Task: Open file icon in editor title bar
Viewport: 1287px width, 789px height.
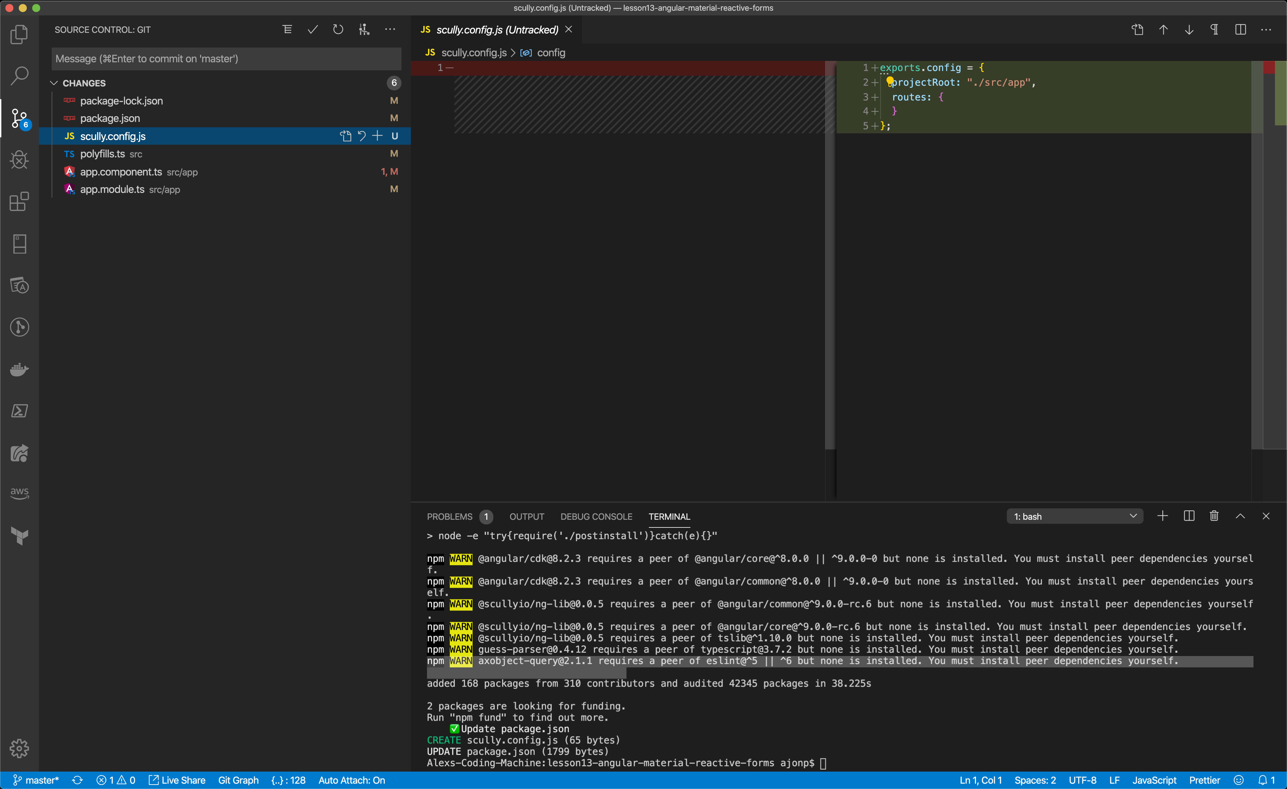Action: (x=1137, y=30)
